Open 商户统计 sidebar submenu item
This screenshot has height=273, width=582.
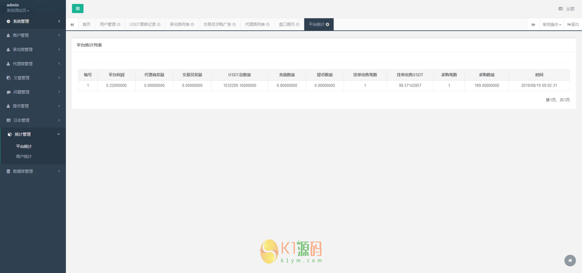coord(24,157)
